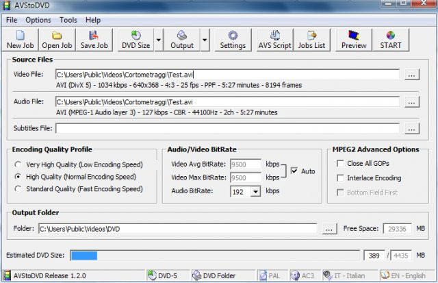This screenshot has height=283, width=438.
Task: Select Standard Quality (Fast Encoding Speed)
Action: click(x=18, y=188)
